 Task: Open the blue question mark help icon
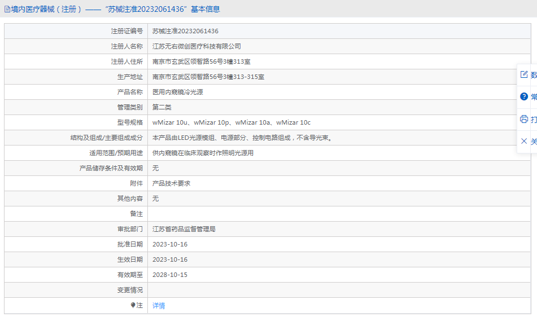pos(523,96)
